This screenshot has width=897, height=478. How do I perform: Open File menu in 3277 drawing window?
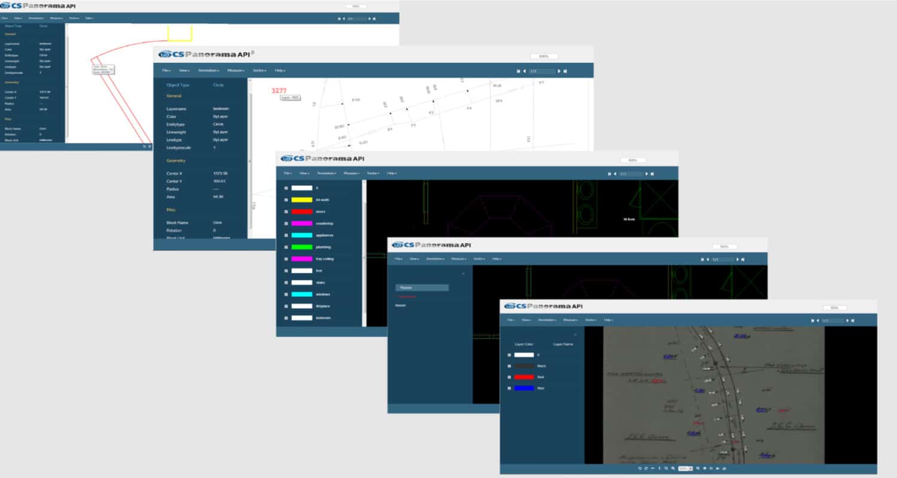tap(167, 71)
